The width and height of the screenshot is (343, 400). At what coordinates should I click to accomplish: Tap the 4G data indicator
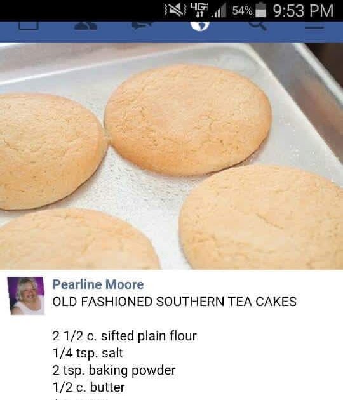199,10
